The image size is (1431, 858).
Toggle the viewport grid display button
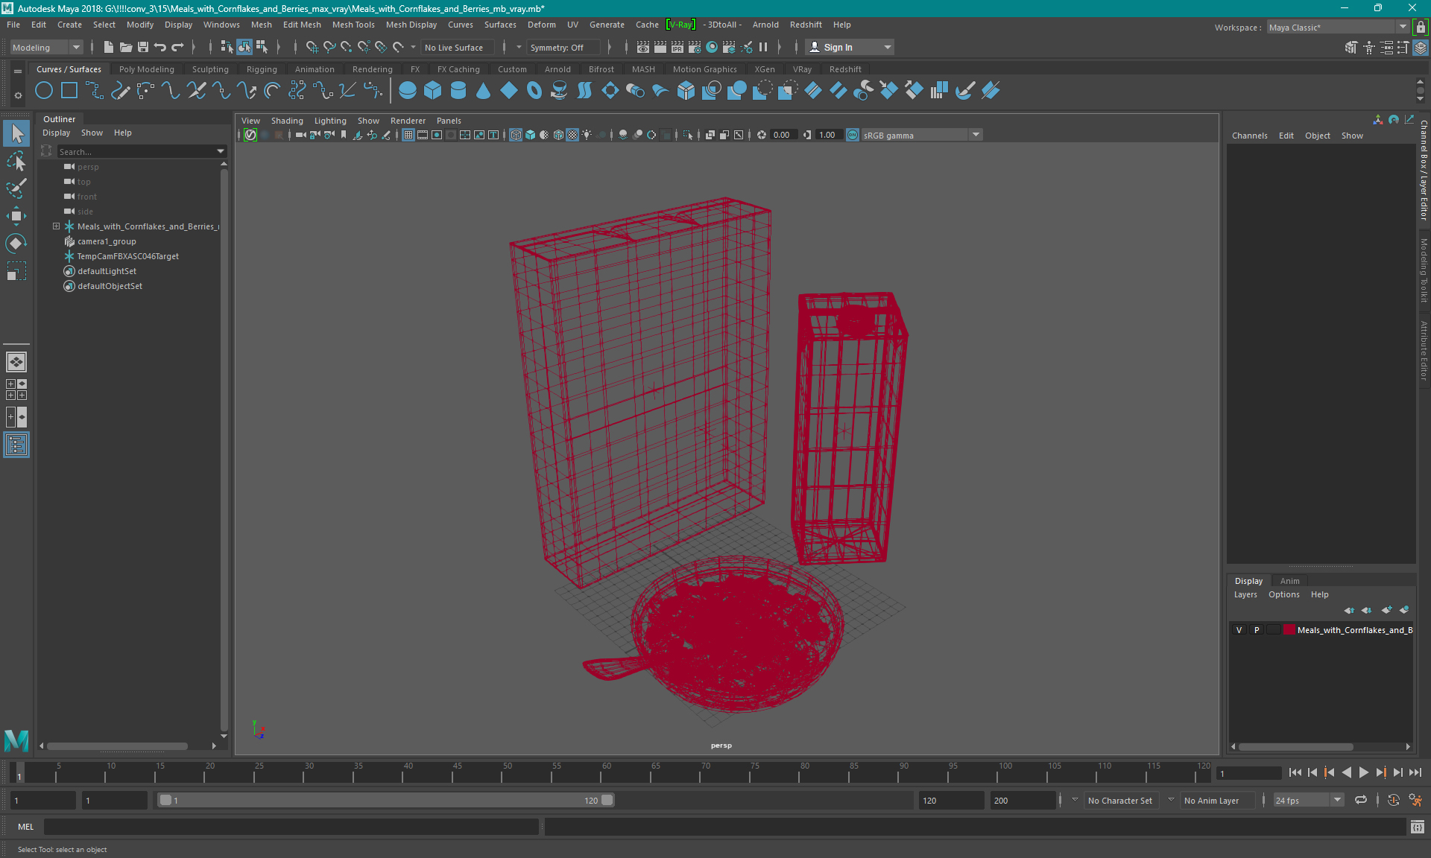pyautogui.click(x=408, y=135)
